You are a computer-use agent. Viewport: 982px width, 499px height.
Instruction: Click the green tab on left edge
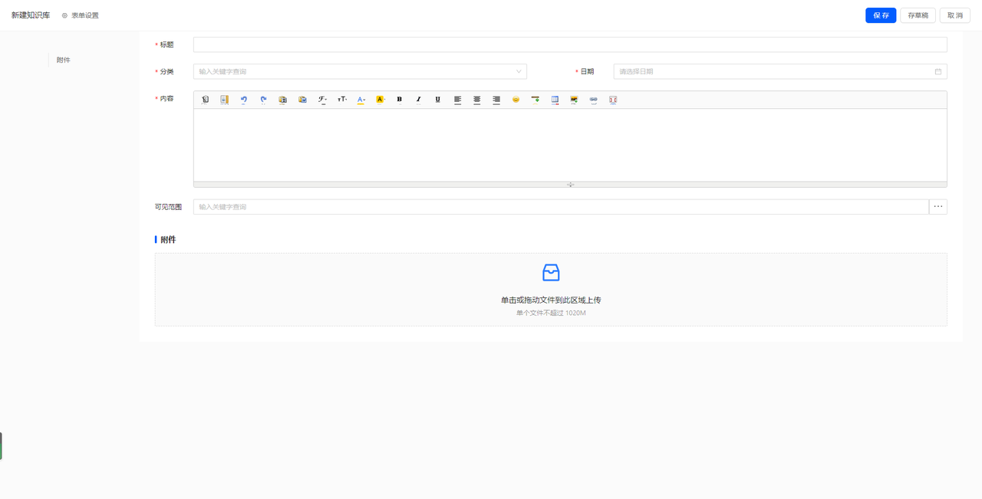1,446
